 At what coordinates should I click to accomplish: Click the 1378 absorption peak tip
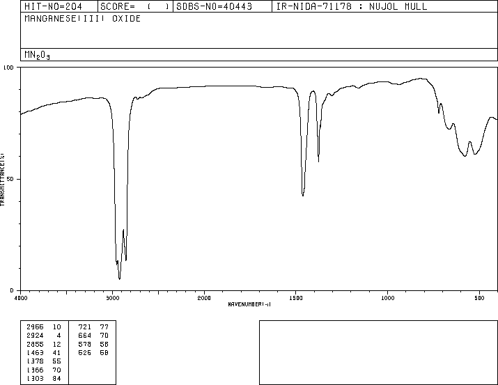(x=318, y=162)
